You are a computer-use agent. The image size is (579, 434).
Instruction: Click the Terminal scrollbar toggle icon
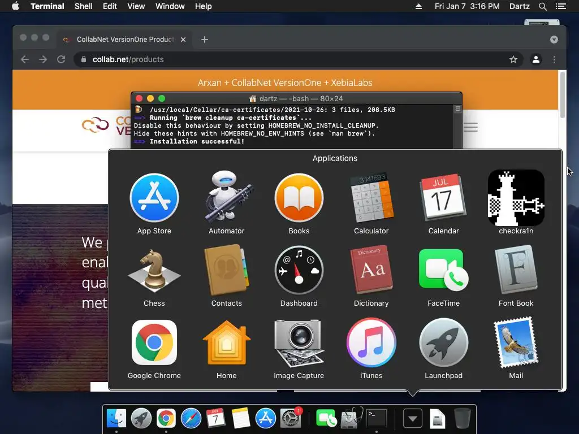click(457, 109)
